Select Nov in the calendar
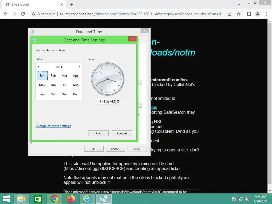The image size is (272, 204). click(x=64, y=94)
